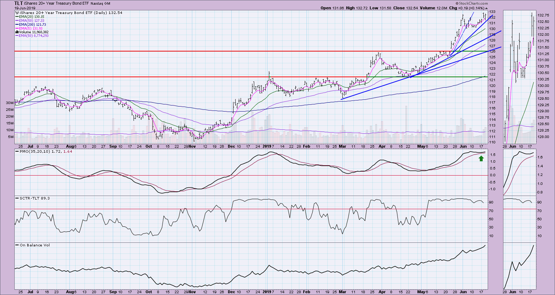This screenshot has width=555, height=295.
Task: Click the 90 label on SCTR axis
Action: point(491,202)
